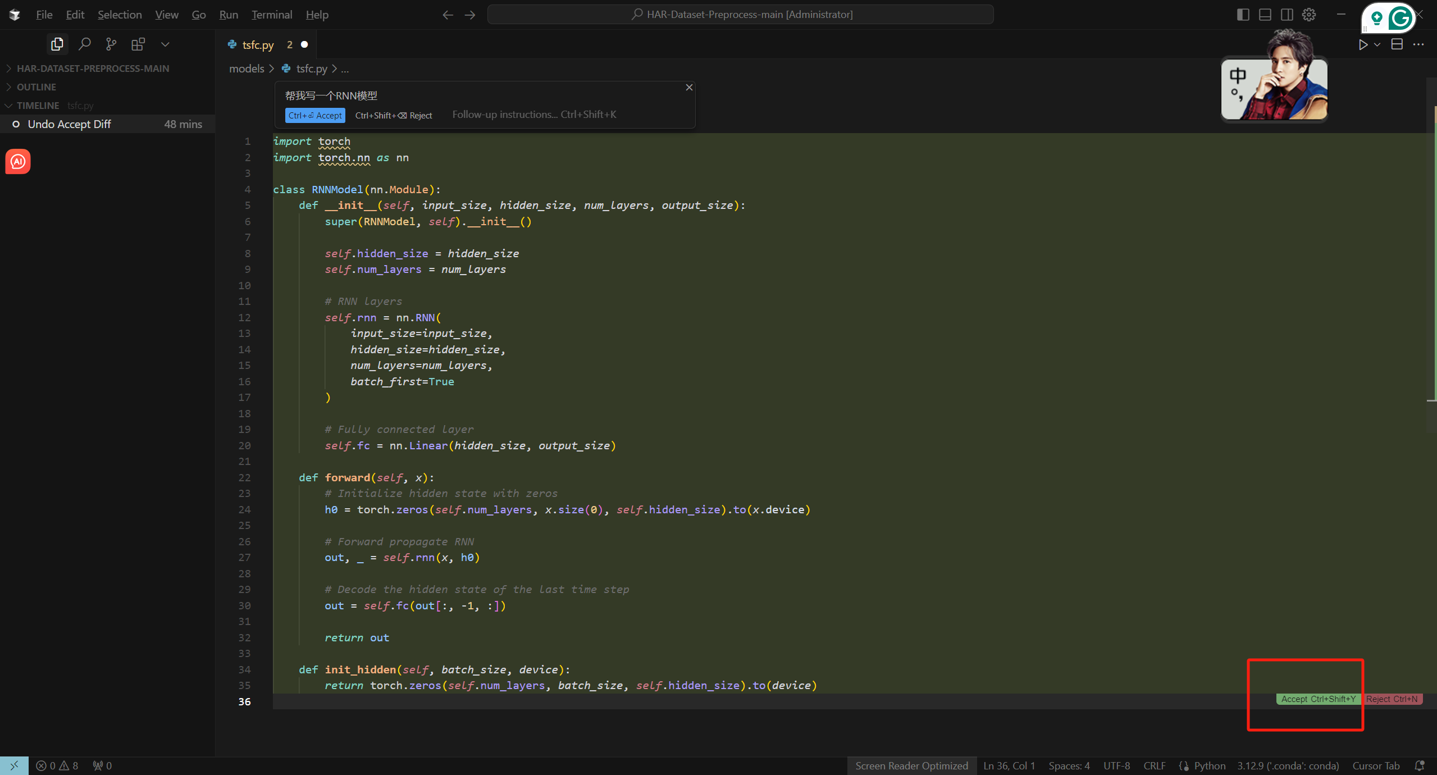
Task: Expand the HAR-DATASET-PREPROCESS-MAIN section
Action: tap(93, 69)
